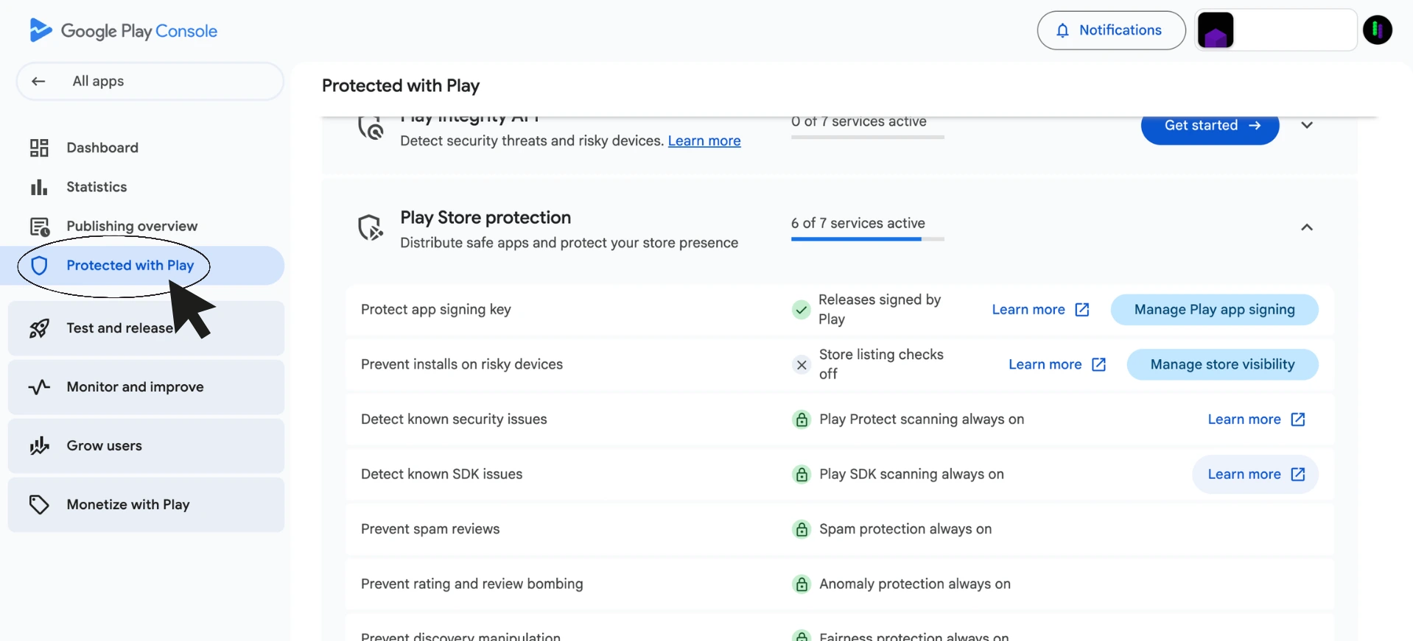1413x641 pixels.
Task: Open Learn more link for Play Integrity API
Action: (x=704, y=141)
